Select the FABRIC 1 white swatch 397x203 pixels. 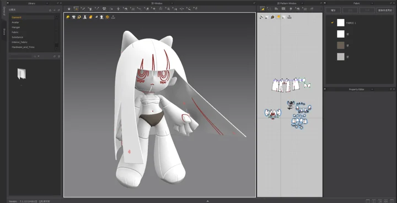click(x=341, y=23)
